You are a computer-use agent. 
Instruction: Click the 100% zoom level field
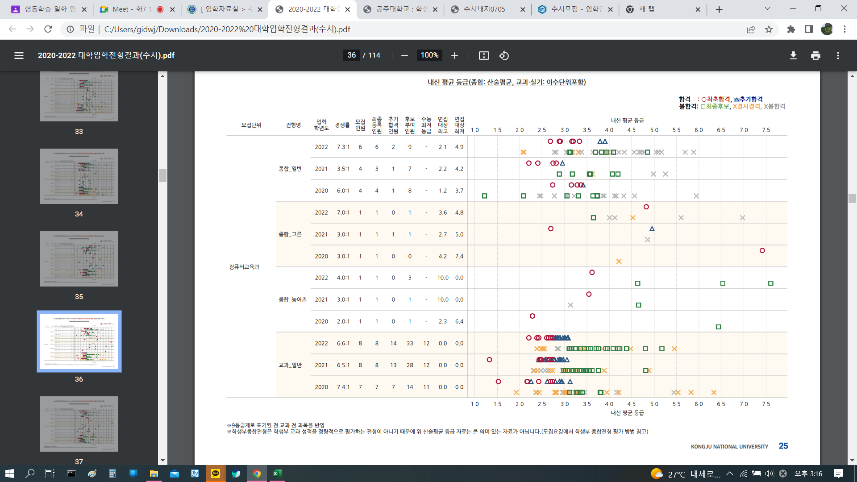pyautogui.click(x=429, y=55)
